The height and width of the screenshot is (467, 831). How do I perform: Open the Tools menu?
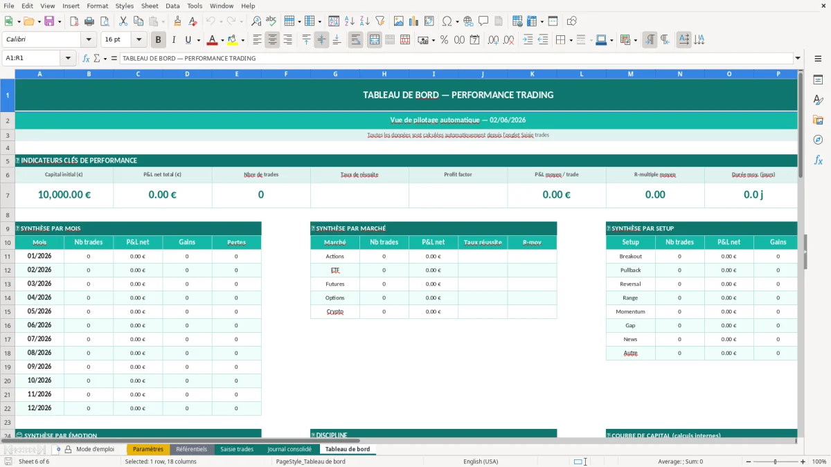pos(195,6)
